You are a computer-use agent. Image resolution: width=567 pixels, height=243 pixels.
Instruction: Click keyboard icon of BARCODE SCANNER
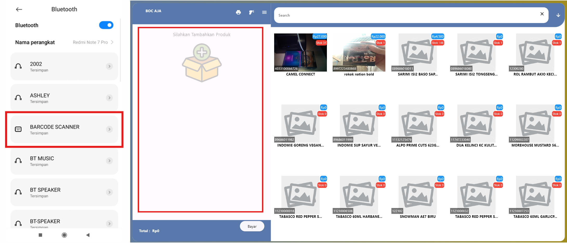click(x=18, y=129)
